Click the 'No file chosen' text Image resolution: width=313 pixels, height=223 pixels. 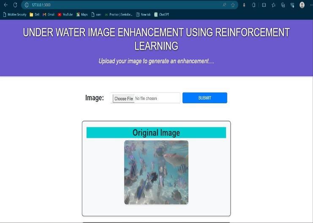(146, 99)
